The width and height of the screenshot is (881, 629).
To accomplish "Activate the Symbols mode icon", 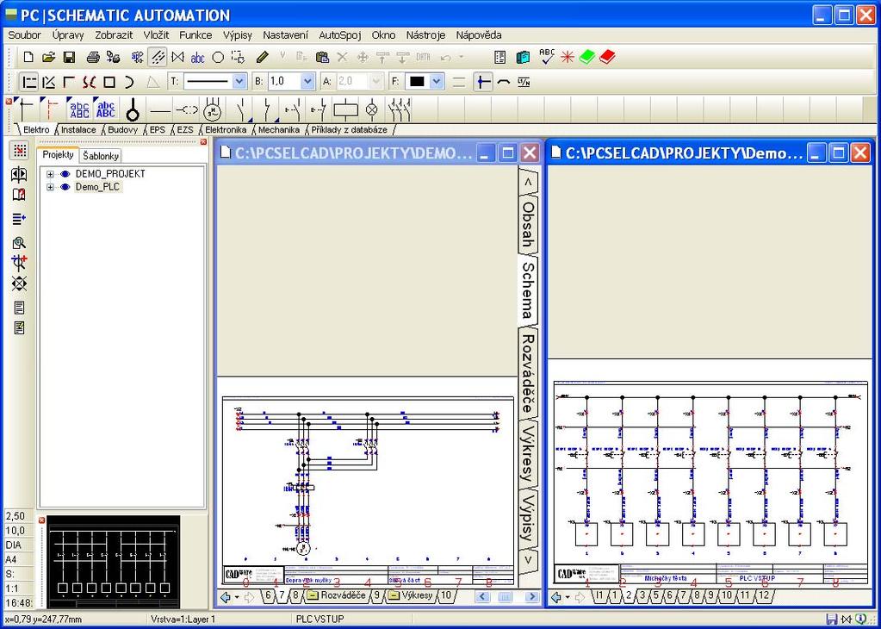I will [x=178, y=58].
